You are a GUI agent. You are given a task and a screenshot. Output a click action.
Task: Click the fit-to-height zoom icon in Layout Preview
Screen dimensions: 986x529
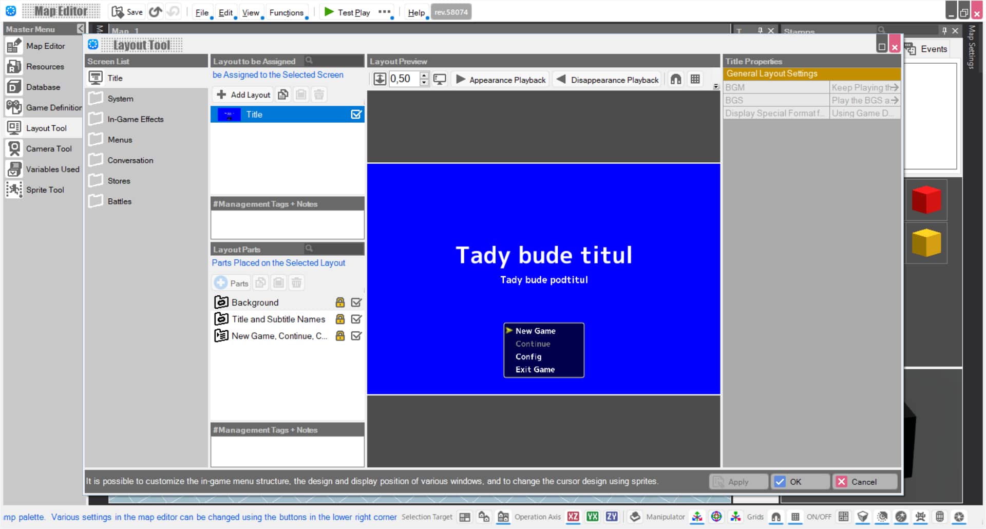[380, 79]
